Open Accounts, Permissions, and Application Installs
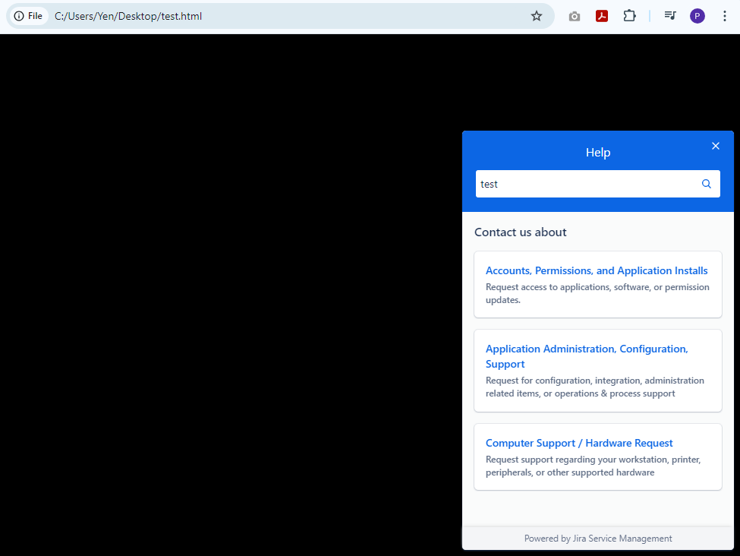Screen dimensions: 740x556 (597, 270)
